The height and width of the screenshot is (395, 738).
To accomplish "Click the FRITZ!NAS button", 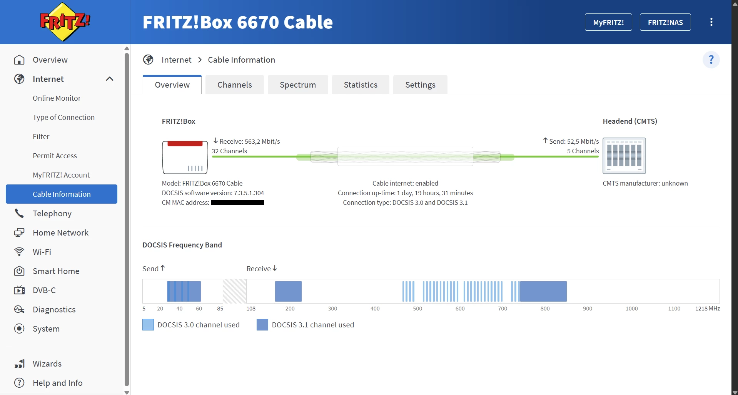I will (x=665, y=22).
